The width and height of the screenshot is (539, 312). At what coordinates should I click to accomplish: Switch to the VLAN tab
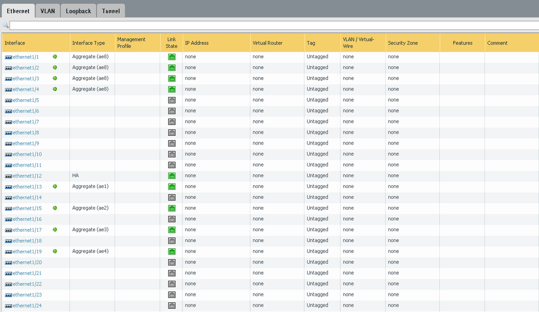(47, 11)
